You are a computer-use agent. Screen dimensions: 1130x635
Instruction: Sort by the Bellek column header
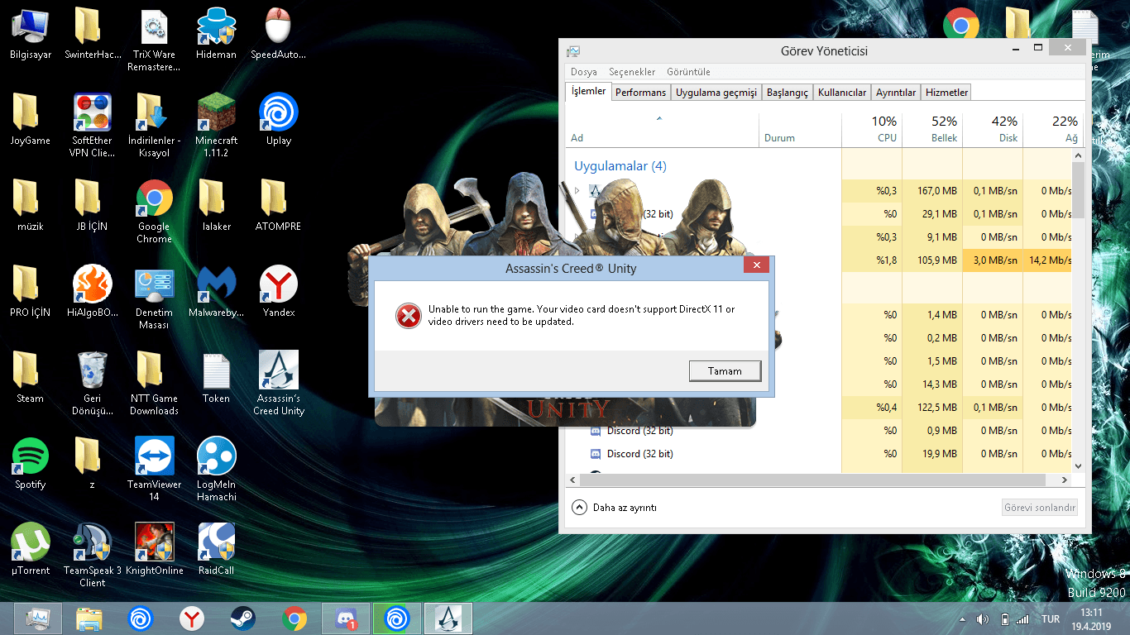click(932, 129)
